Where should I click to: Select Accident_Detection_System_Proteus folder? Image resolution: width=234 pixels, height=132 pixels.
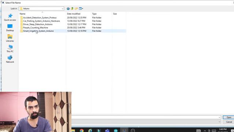pyautogui.click(x=40, y=18)
